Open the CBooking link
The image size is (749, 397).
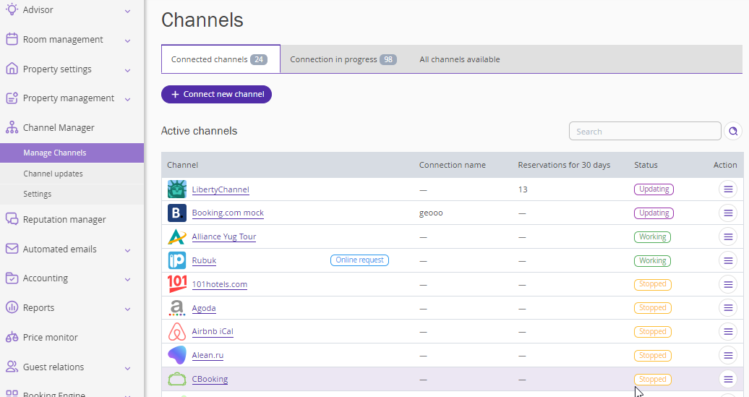click(x=210, y=379)
